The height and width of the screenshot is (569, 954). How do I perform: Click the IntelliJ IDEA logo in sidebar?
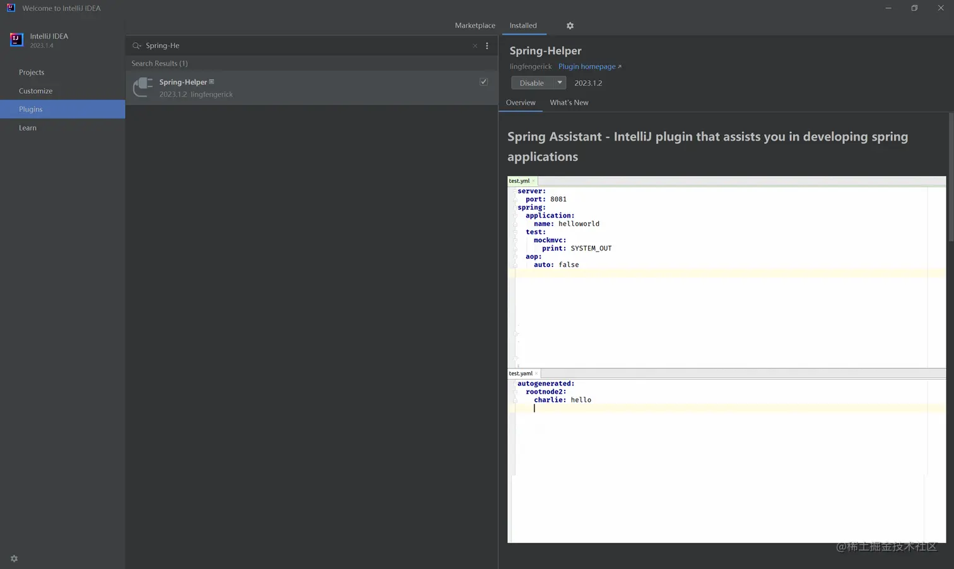pyautogui.click(x=16, y=40)
